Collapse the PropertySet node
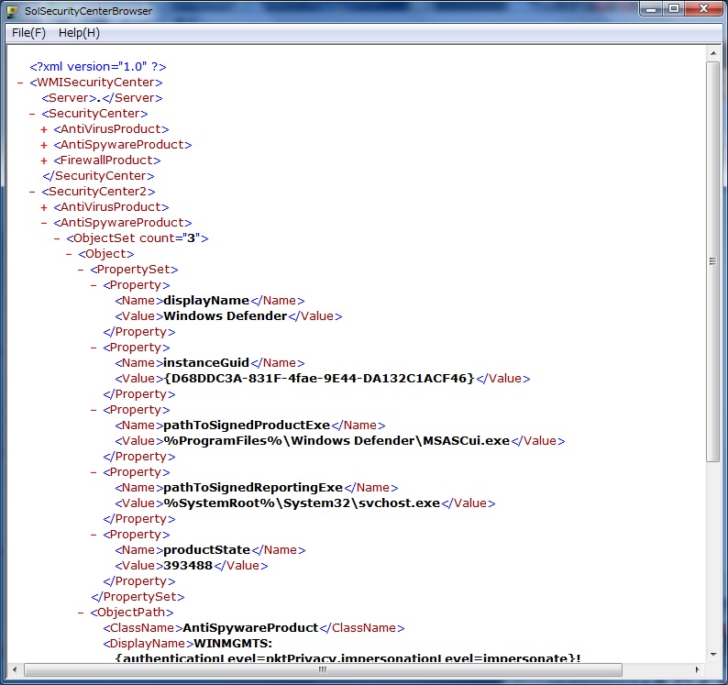Viewport: 728px width, 685px height. tap(81, 270)
